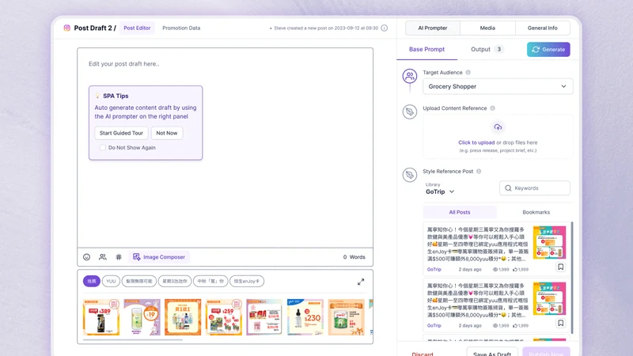Bookmark the first GoTrip reference post
The width and height of the screenshot is (633, 356).
pos(561,267)
